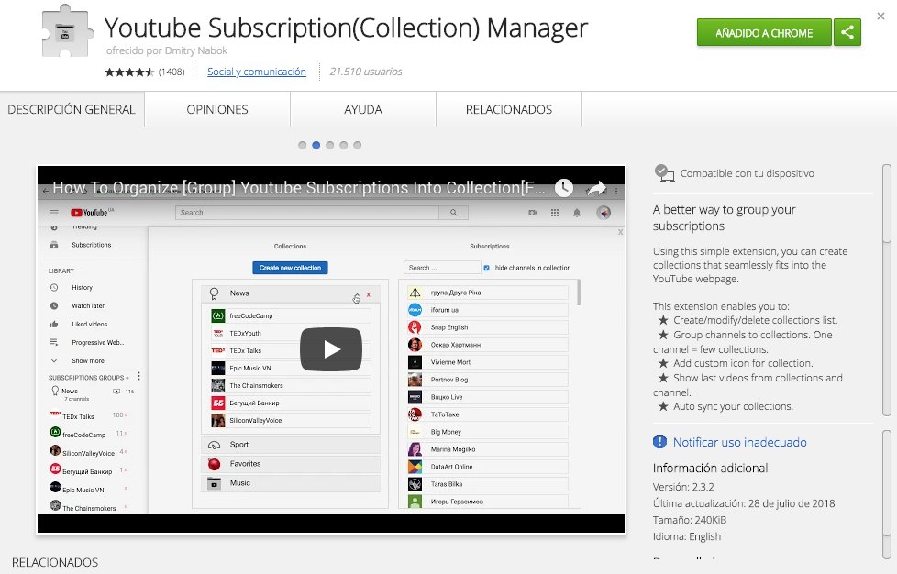Click the YouTube logo in the video preview
897x574 pixels.
pyautogui.click(x=92, y=213)
